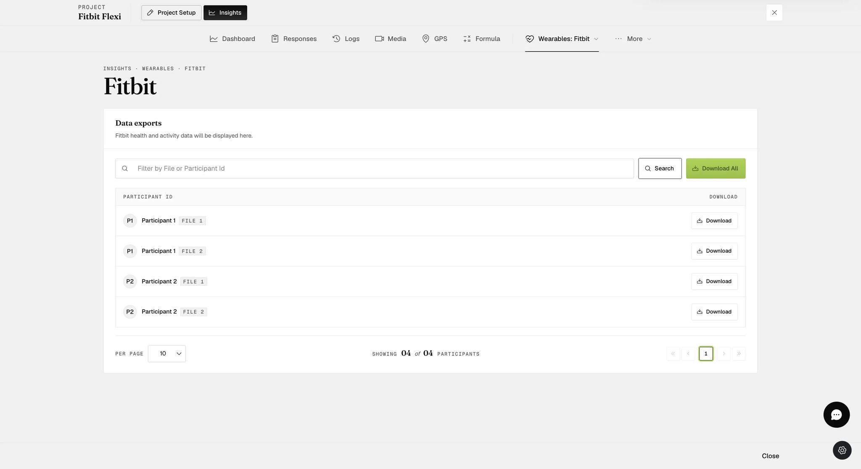
Task: Click the FILE 2 tag of Participant 2
Action: (x=193, y=312)
